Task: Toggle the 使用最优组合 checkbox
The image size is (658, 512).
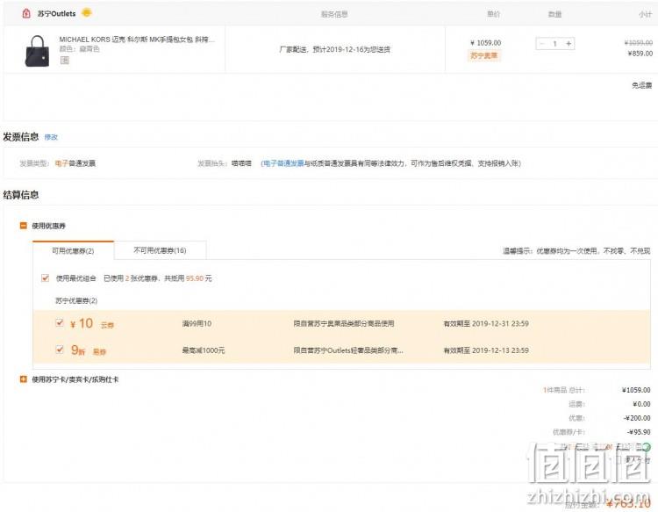Action: point(45,278)
